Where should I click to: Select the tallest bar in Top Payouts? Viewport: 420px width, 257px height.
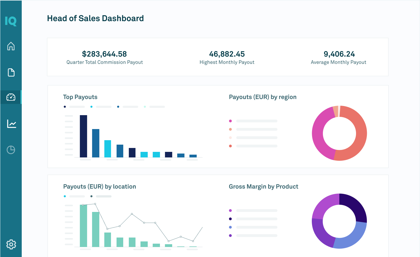coord(83,136)
